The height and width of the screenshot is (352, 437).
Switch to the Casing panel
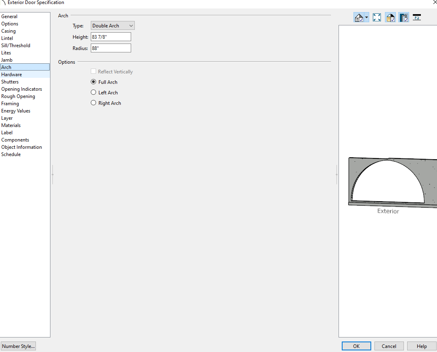(8, 31)
